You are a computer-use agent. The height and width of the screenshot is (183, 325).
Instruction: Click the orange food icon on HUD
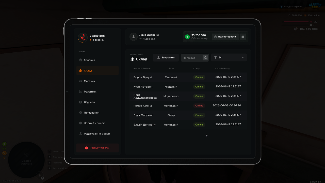coord(4,153)
